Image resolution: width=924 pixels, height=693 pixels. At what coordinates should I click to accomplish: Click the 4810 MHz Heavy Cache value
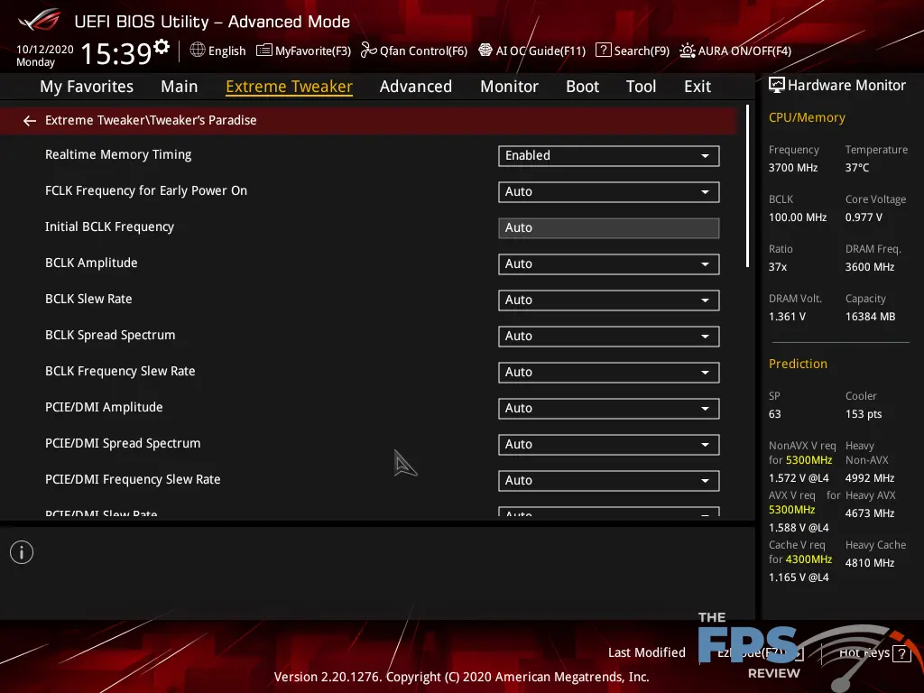(870, 563)
